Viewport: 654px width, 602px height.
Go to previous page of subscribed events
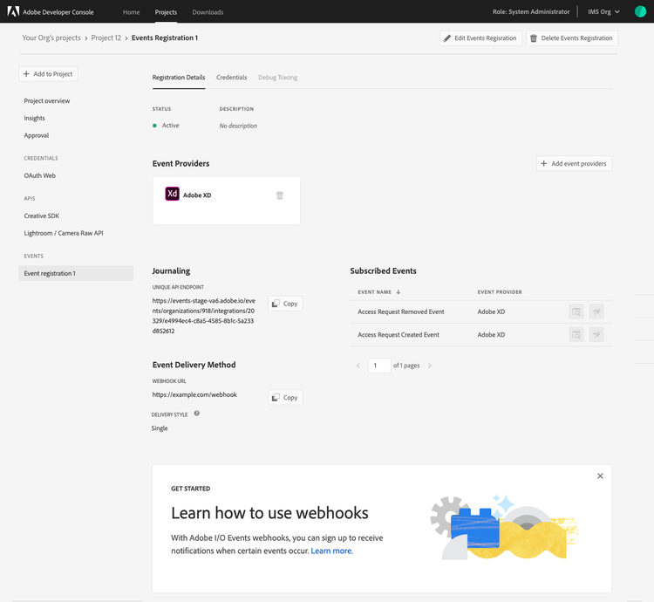click(358, 366)
